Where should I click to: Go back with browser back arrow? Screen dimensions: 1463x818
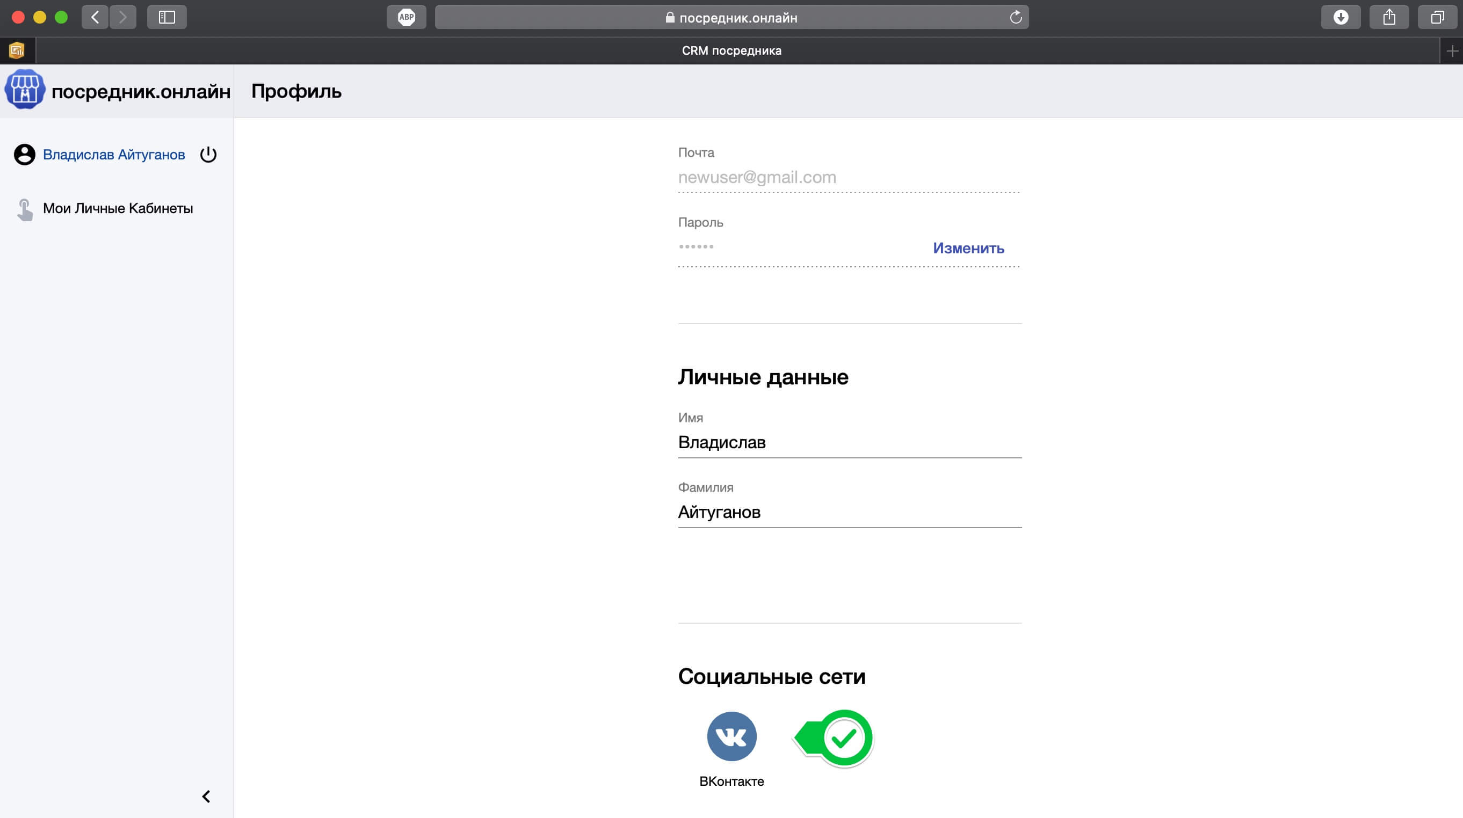tap(95, 17)
